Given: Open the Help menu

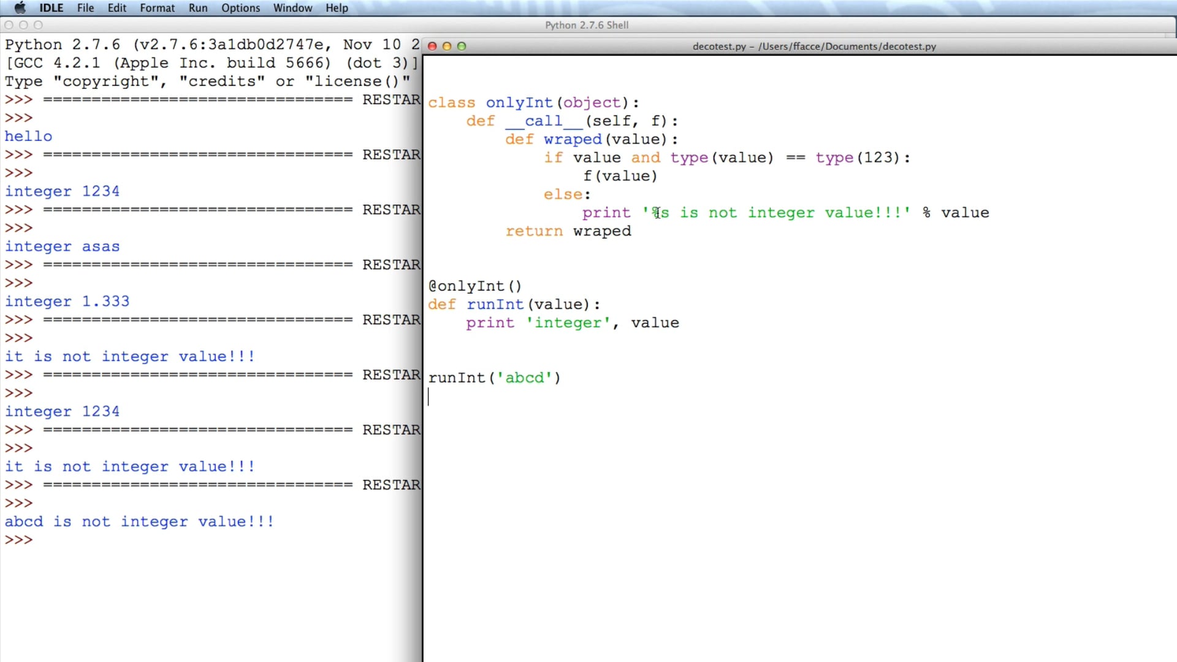Looking at the screenshot, I should [x=337, y=8].
